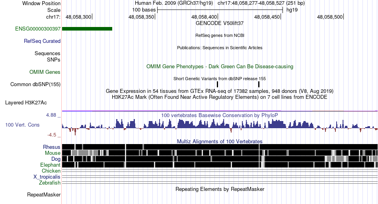The height and width of the screenshot is (204, 378).
Task: Select the Elephant alignment row label
Action: pyautogui.click(x=50, y=165)
